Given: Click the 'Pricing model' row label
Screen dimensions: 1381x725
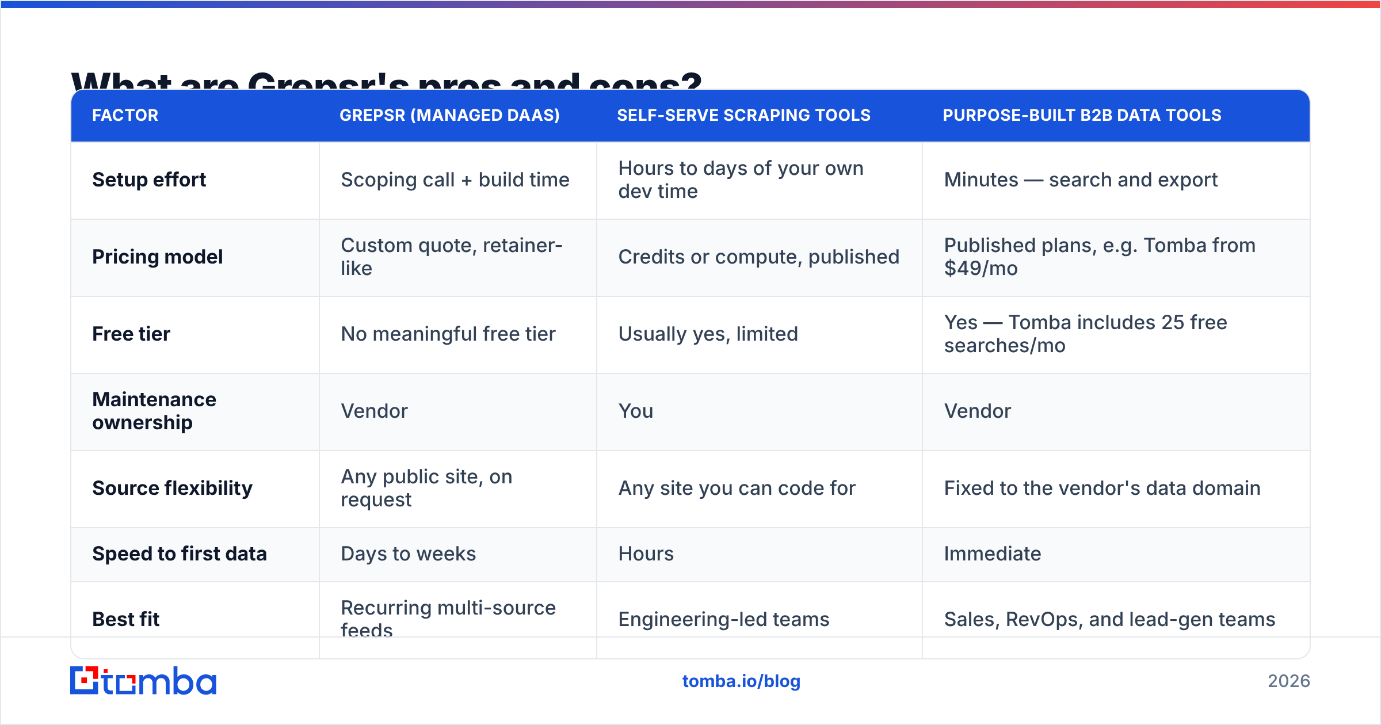Looking at the screenshot, I should coord(157,257).
